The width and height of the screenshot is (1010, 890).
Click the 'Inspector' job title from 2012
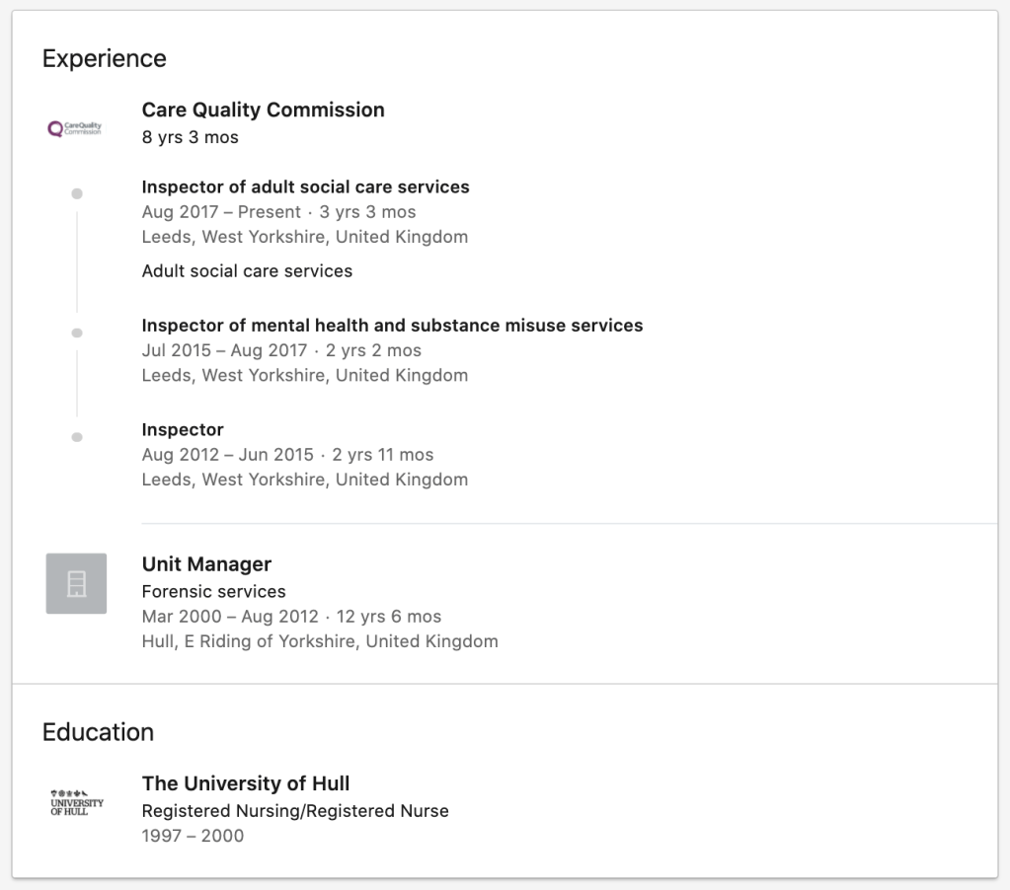coord(183,429)
